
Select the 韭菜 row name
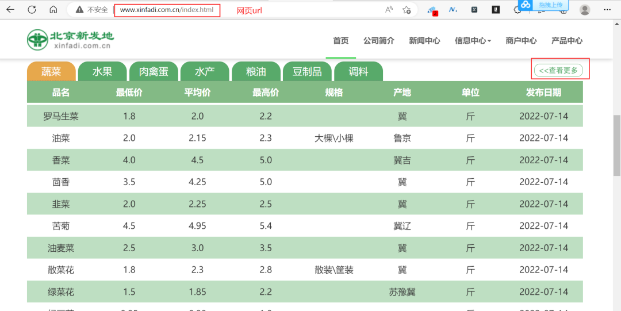point(61,204)
